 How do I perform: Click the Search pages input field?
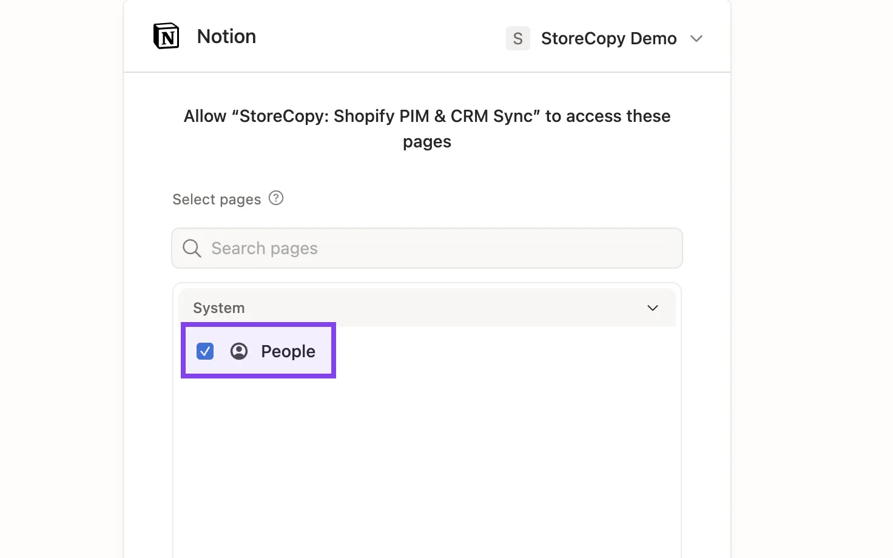point(427,248)
